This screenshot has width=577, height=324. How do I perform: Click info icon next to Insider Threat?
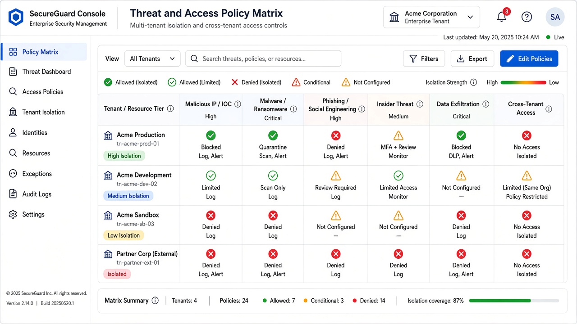pyautogui.click(x=420, y=104)
